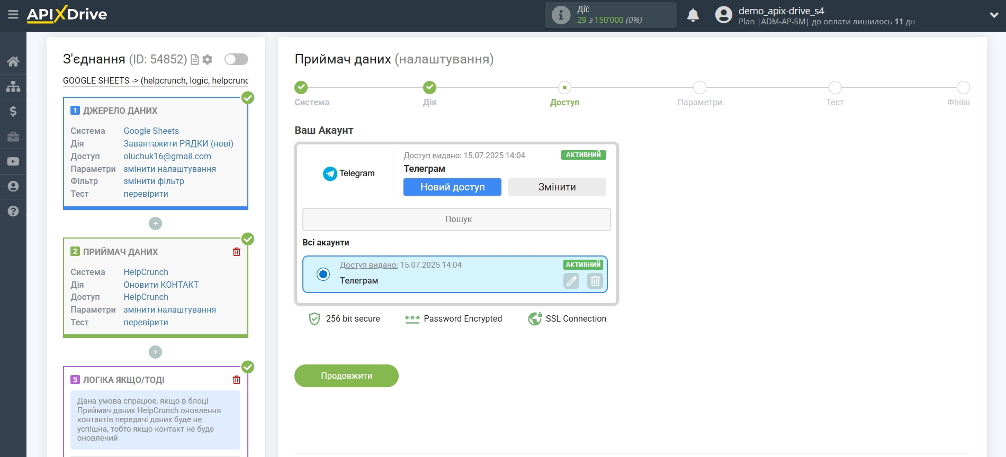Click змінити налаштування in Data Source
1006x457 pixels.
click(169, 169)
